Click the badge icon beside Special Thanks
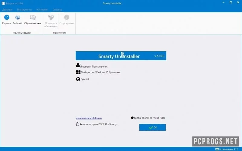 [x=132, y=118]
